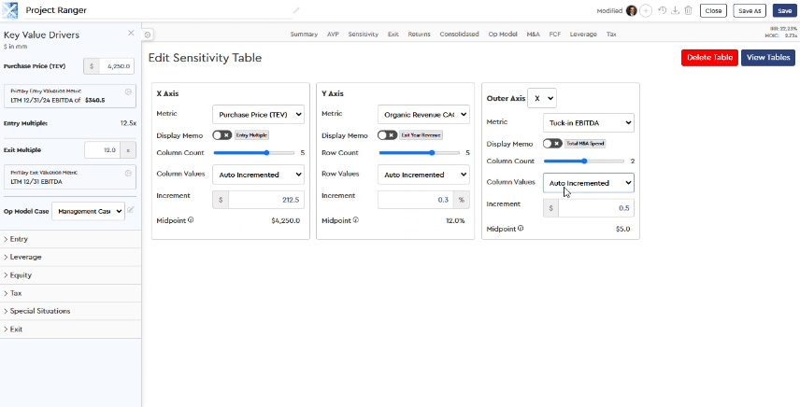The image size is (800, 407).
Task: Close the Key Value Drivers panel
Action: pos(131,34)
